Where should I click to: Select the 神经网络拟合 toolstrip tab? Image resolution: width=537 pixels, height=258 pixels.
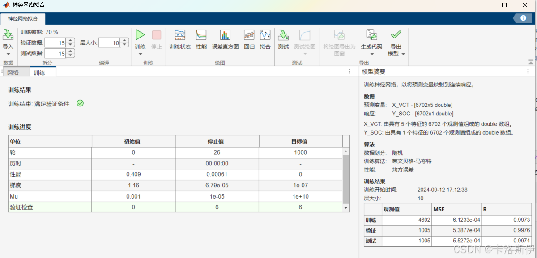(23, 18)
